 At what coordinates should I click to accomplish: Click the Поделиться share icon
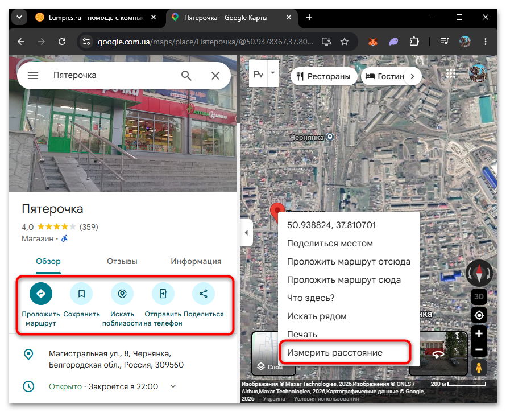point(204,294)
